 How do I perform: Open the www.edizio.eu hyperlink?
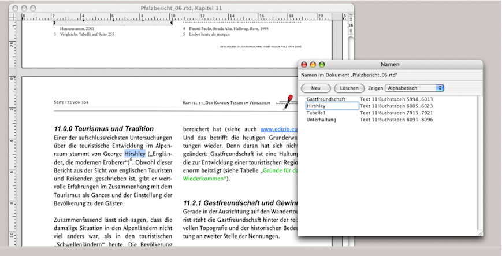(x=278, y=129)
